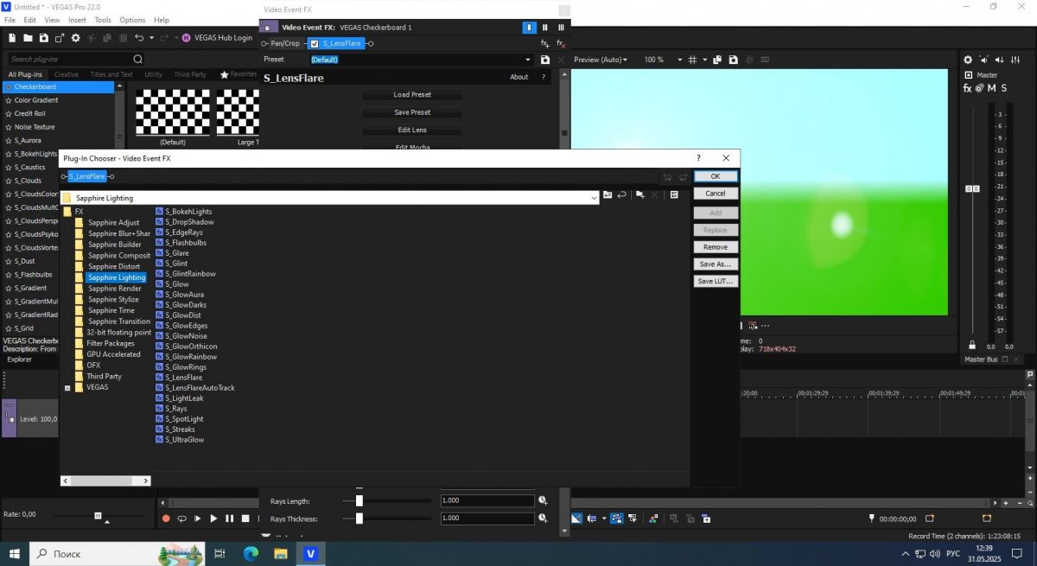Click OK in the Plug-In Chooser
The image size is (1037, 566).
(716, 176)
